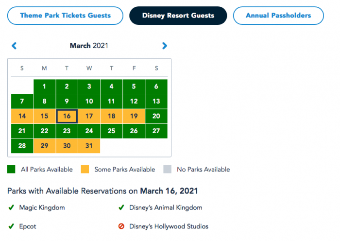
Task: Click the red unavailable icon for Hollywood Studios
Action: 121,226
